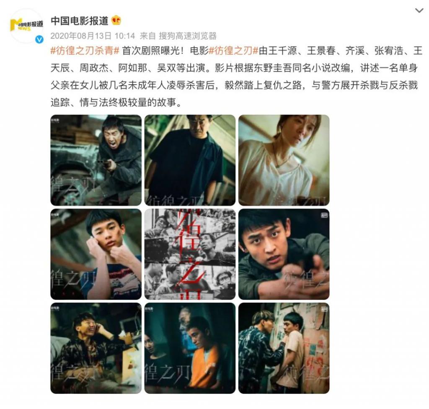This screenshot has height=409, width=429.
Task: Open the #彷徨之刃# hashtag after 电影
Action: pos(234,51)
